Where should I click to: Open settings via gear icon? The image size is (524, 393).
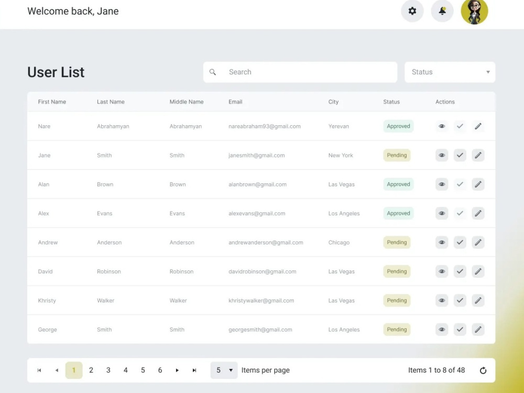click(412, 11)
